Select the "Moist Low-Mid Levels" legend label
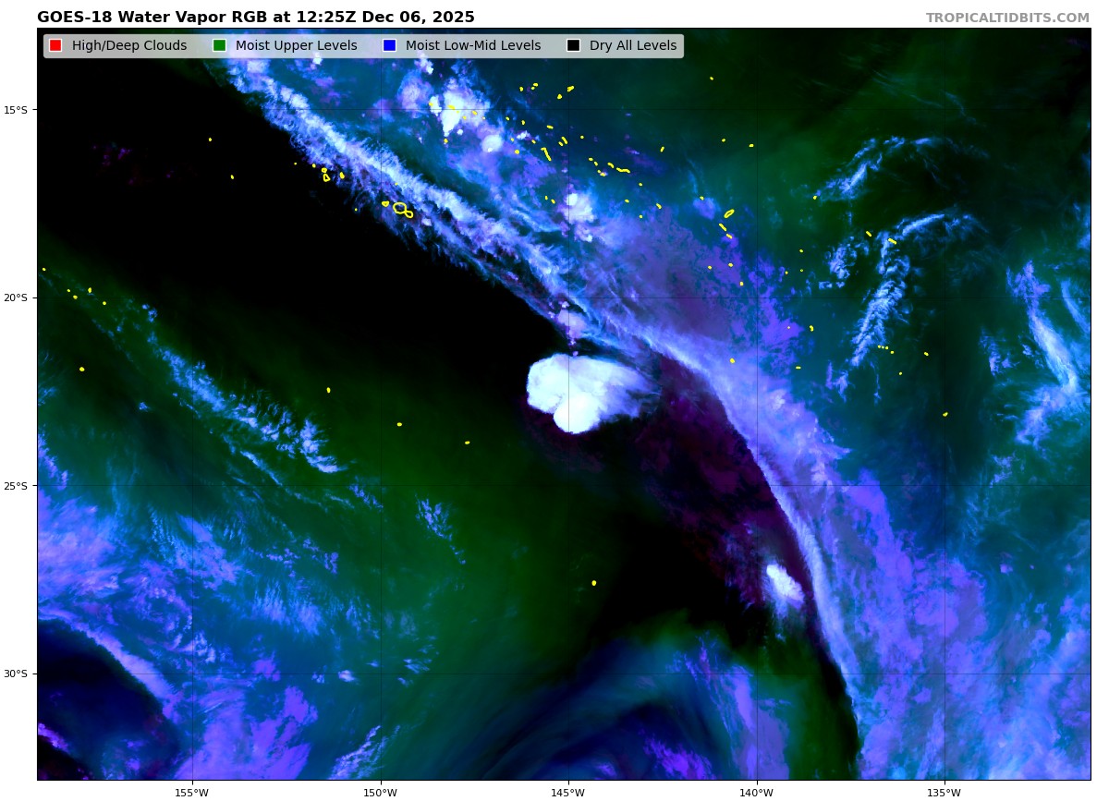Image resolution: width=1109 pixels, height=801 pixels. (472, 45)
